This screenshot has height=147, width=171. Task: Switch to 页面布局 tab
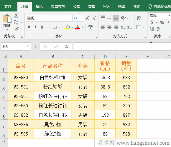coord(58,6)
